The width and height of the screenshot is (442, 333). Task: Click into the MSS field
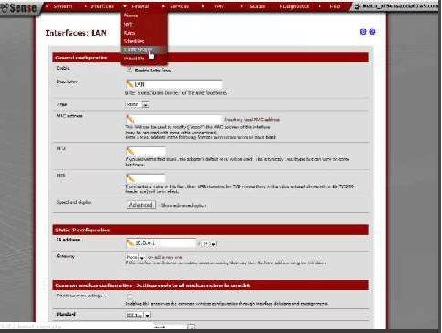pyautogui.click(x=146, y=178)
